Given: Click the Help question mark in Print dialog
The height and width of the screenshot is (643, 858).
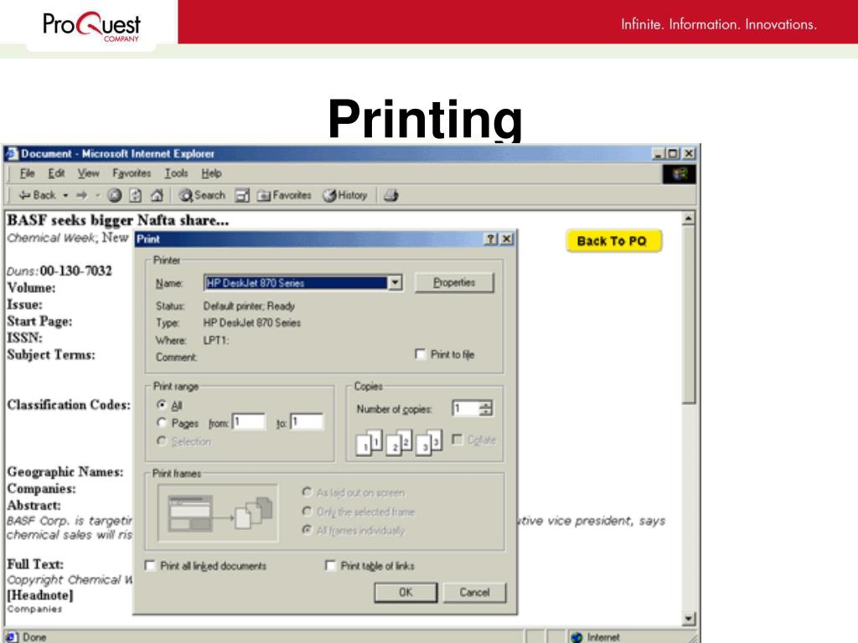Looking at the screenshot, I should pos(491,239).
